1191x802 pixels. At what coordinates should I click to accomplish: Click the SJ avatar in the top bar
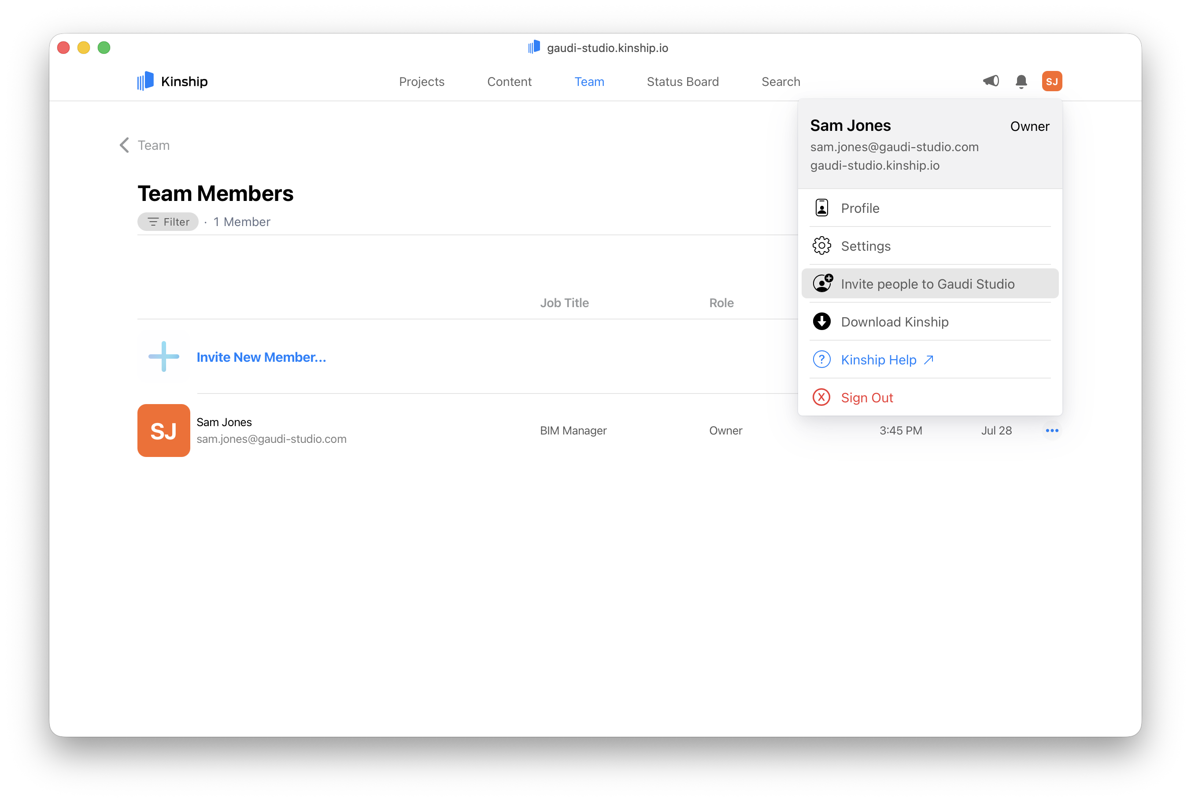tap(1052, 81)
